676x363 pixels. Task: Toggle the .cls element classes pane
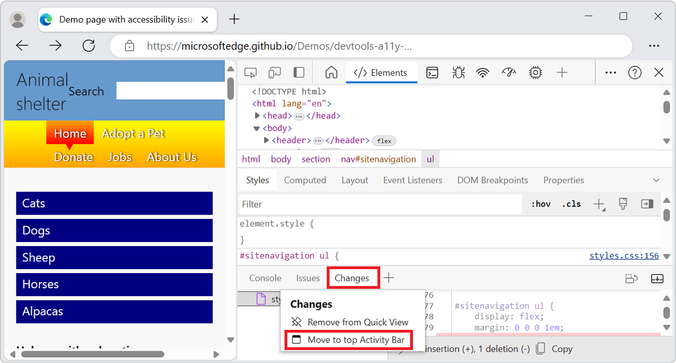(x=571, y=203)
